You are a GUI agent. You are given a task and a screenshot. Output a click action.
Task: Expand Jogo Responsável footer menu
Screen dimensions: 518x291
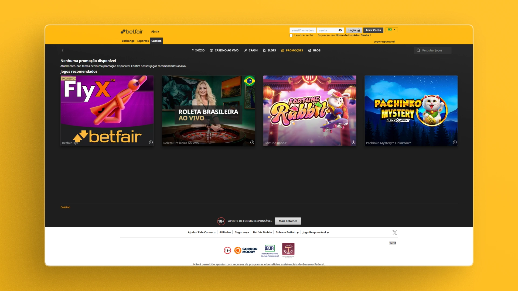coord(316,232)
